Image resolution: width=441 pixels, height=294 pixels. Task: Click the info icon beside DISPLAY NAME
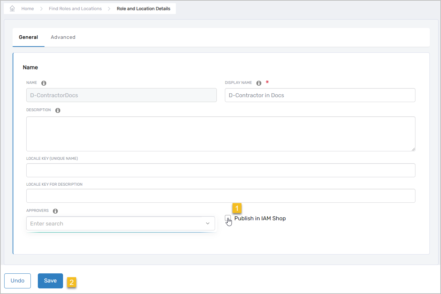[259, 83]
